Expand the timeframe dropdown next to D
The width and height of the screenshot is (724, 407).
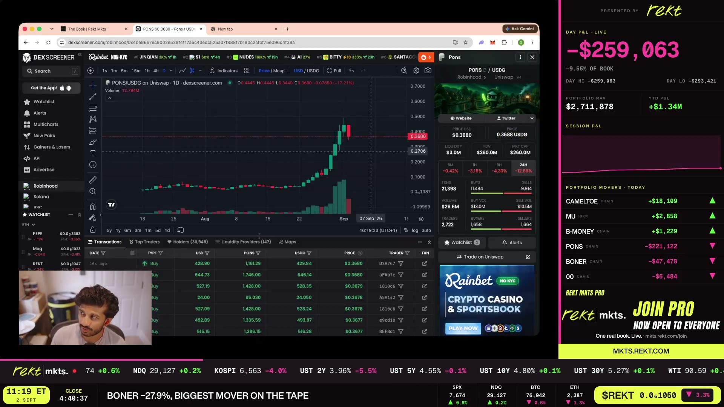pyautogui.click(x=171, y=70)
